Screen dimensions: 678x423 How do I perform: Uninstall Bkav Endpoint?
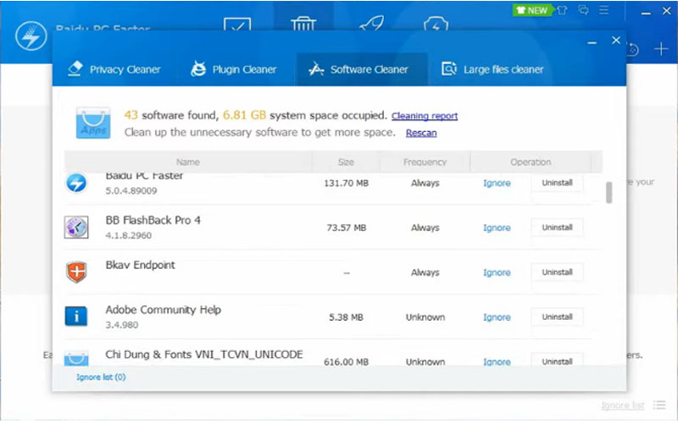tap(557, 272)
